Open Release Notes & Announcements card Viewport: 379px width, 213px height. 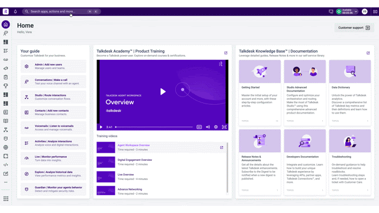(259, 162)
